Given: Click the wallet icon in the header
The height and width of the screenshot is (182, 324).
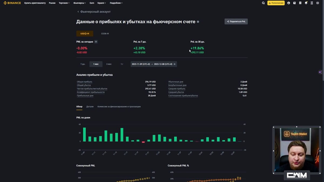Looking at the screenshot, I should pyautogui.click(x=294, y=3).
